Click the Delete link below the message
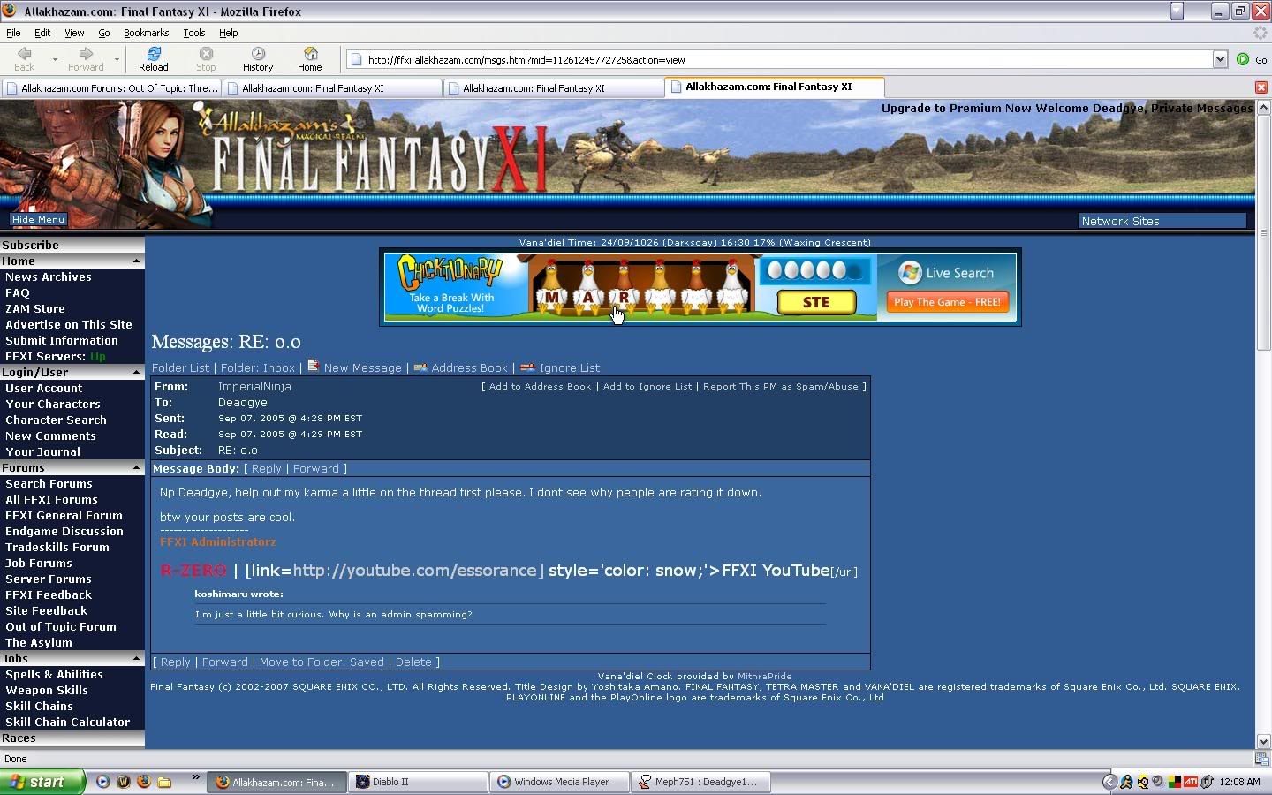The width and height of the screenshot is (1272, 795). click(x=413, y=662)
